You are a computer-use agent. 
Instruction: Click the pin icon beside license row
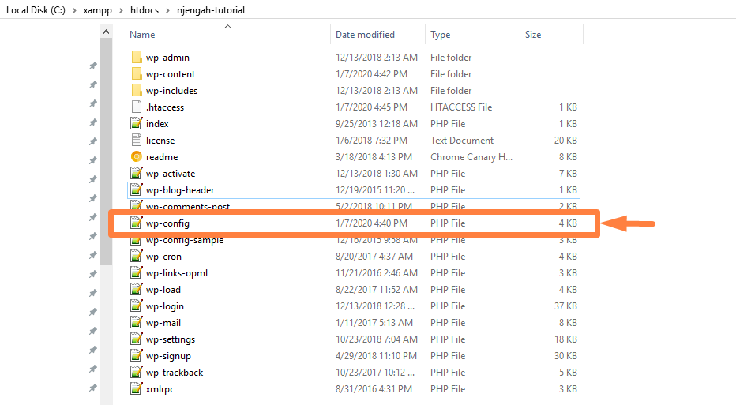click(93, 141)
